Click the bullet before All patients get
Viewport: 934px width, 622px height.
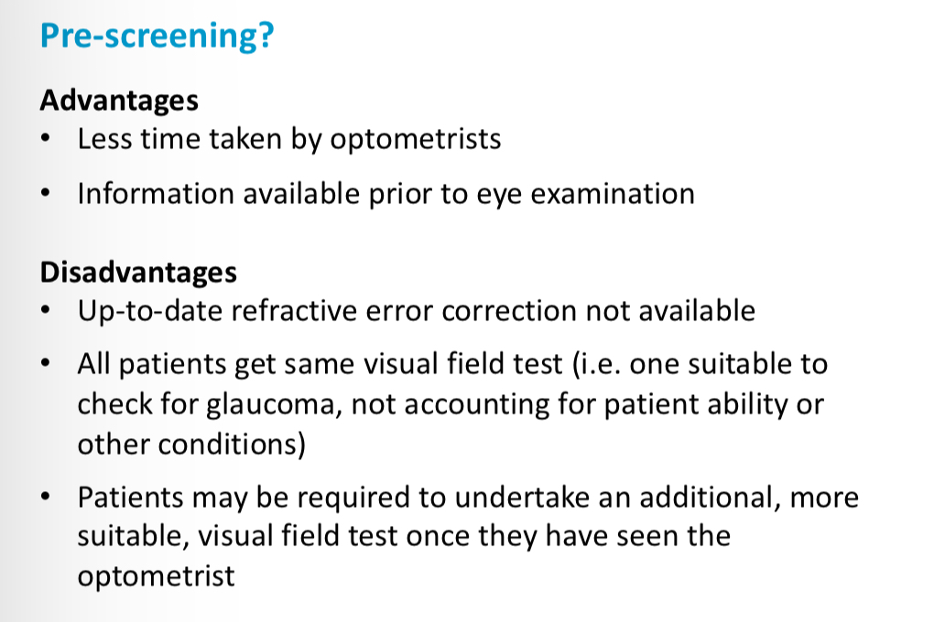[46, 363]
